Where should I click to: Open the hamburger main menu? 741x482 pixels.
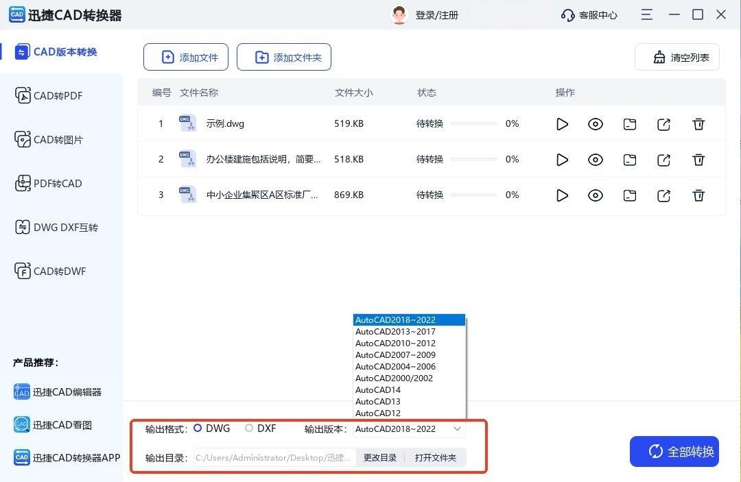point(647,14)
